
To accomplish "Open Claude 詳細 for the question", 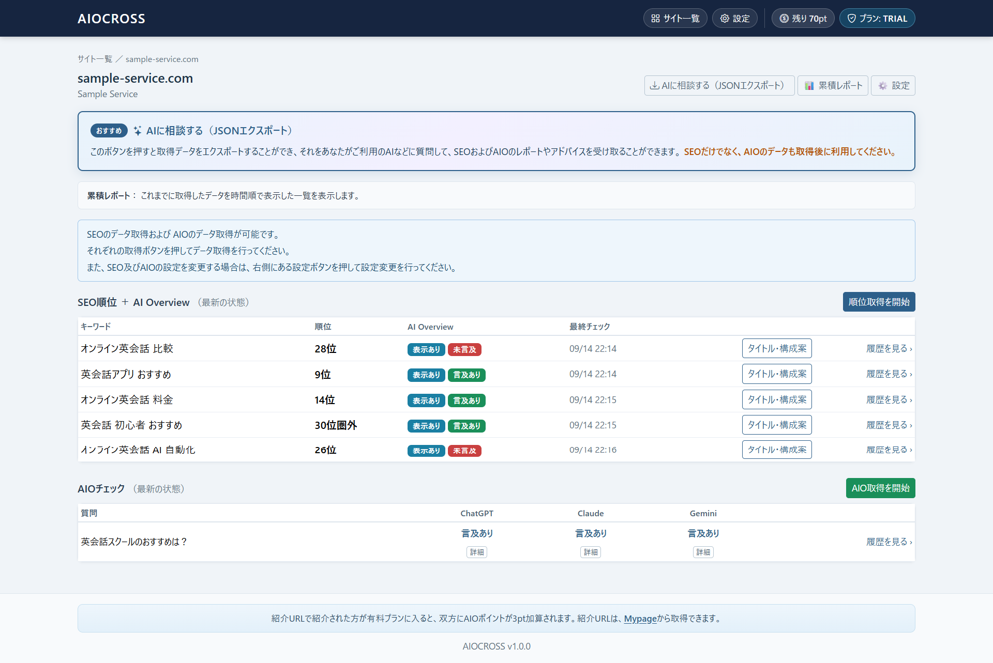I will pos(591,552).
